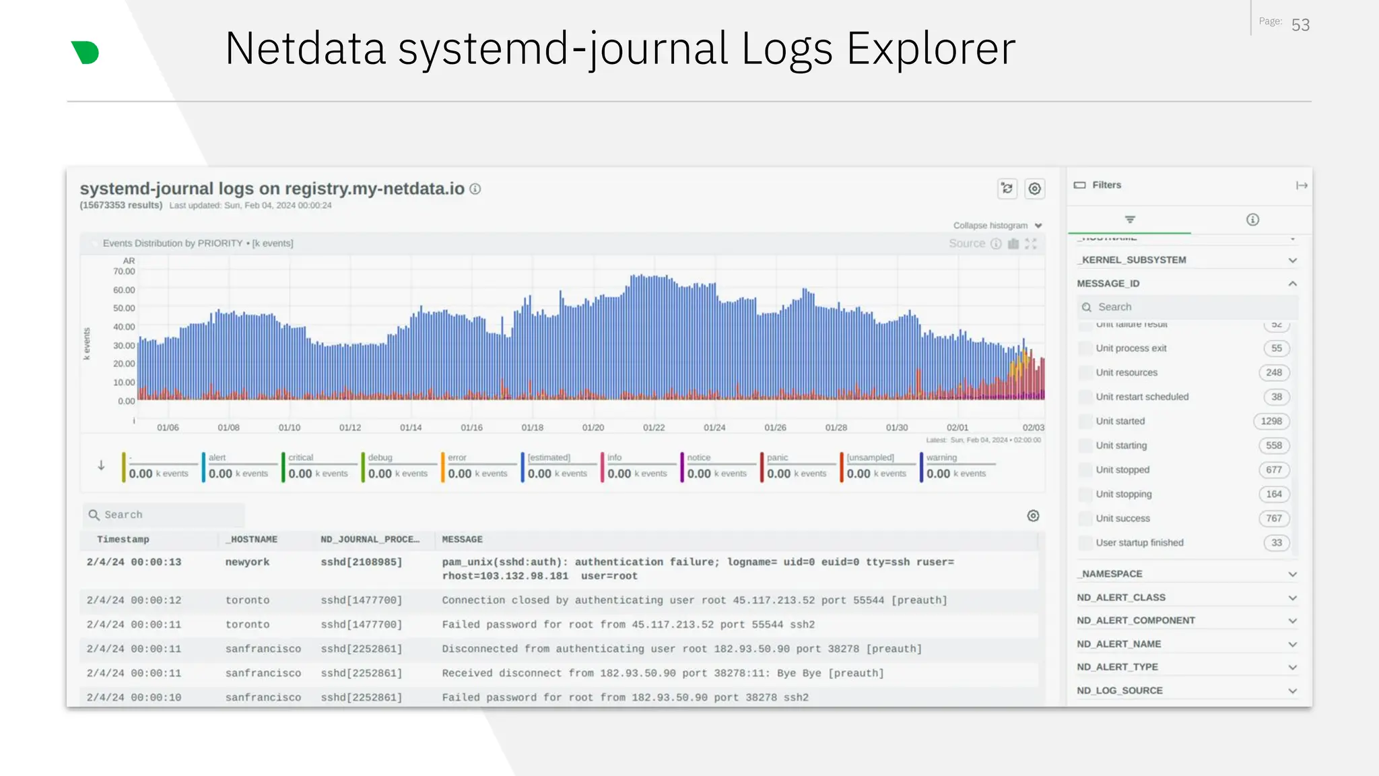Check the Unit process exit filter
1379x776 pixels.
(x=1085, y=348)
